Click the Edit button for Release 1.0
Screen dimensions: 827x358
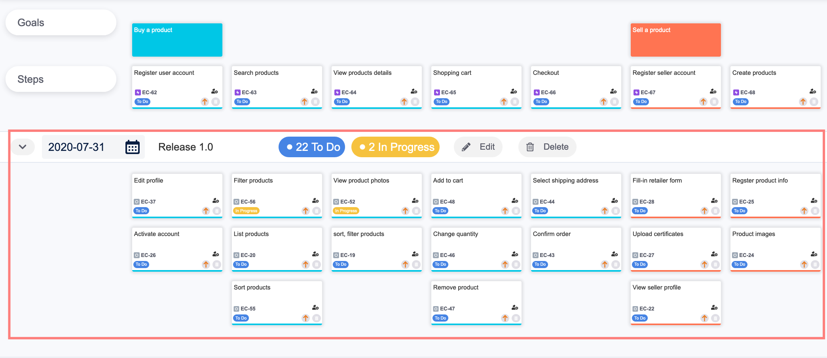(478, 147)
